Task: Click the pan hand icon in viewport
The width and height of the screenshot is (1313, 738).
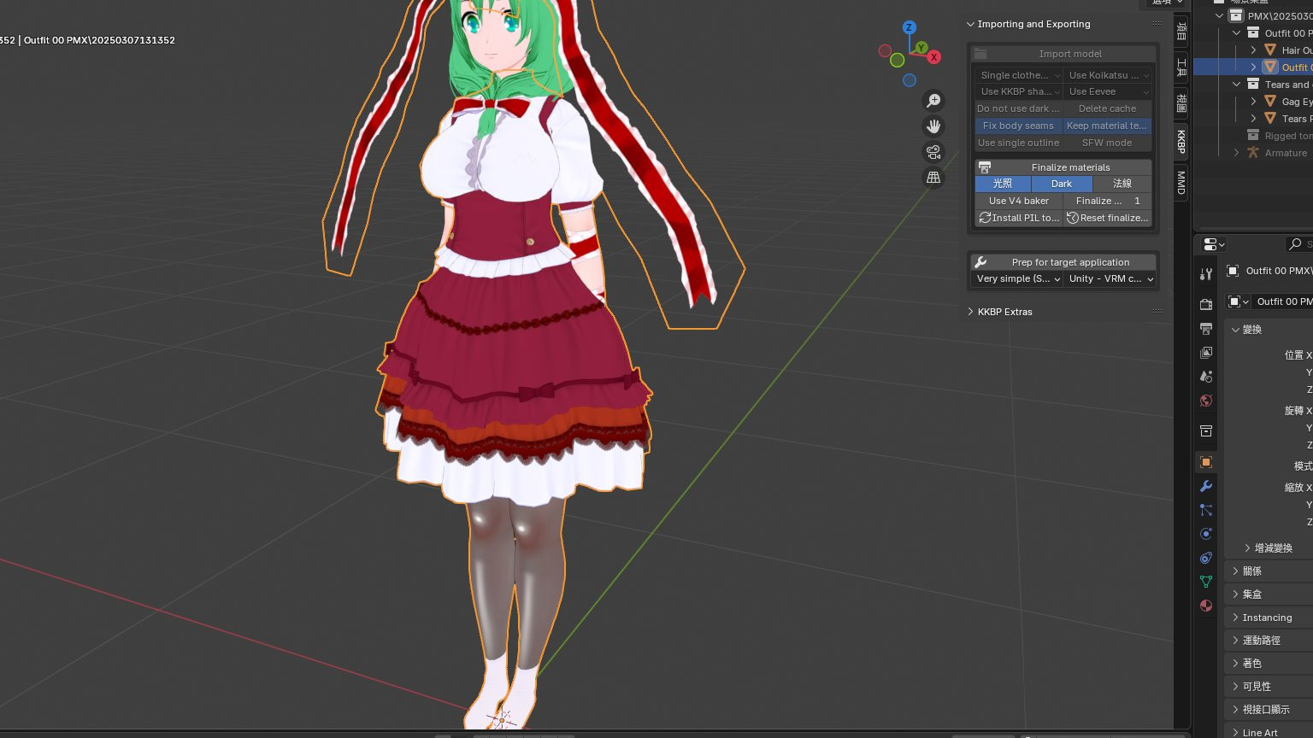Action: [933, 126]
